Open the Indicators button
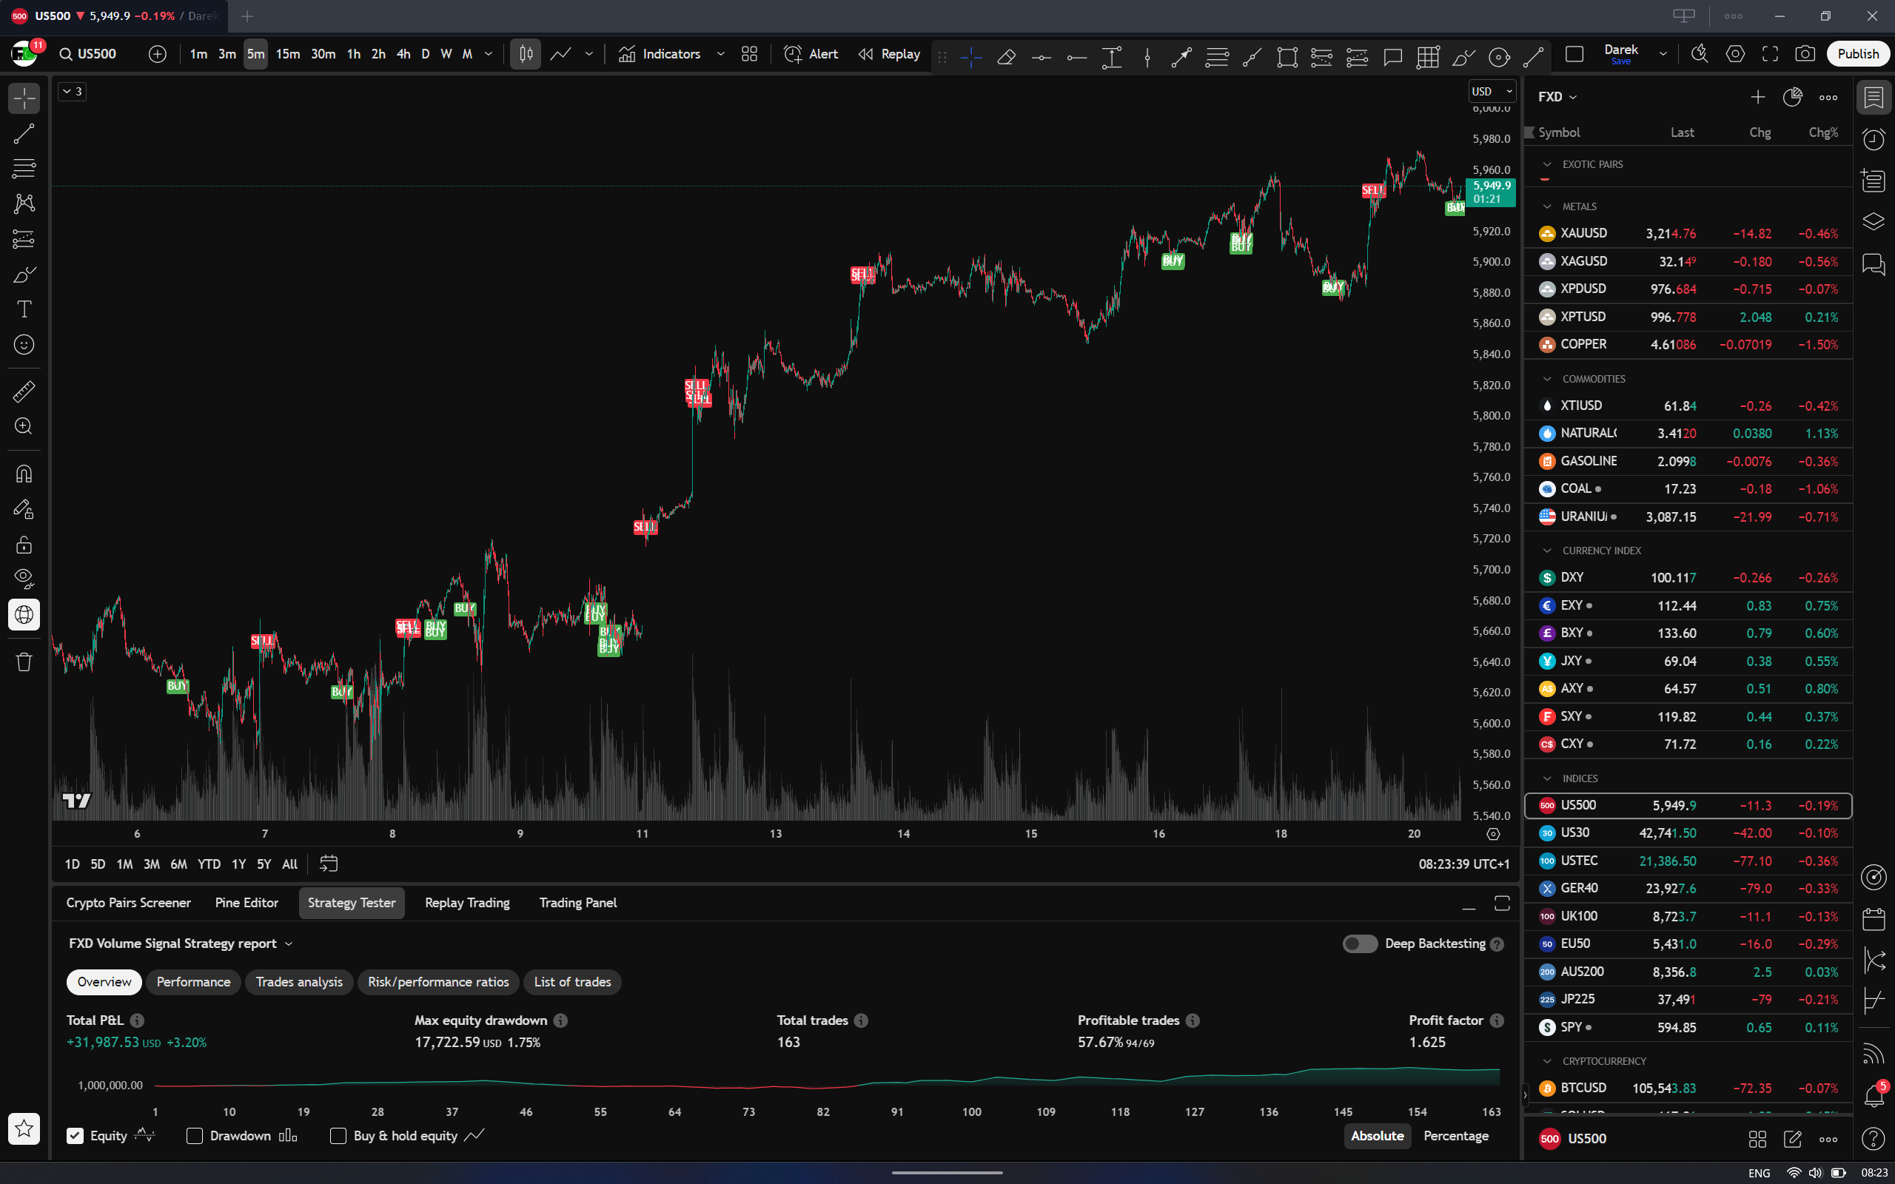This screenshot has width=1895, height=1184. tap(660, 54)
